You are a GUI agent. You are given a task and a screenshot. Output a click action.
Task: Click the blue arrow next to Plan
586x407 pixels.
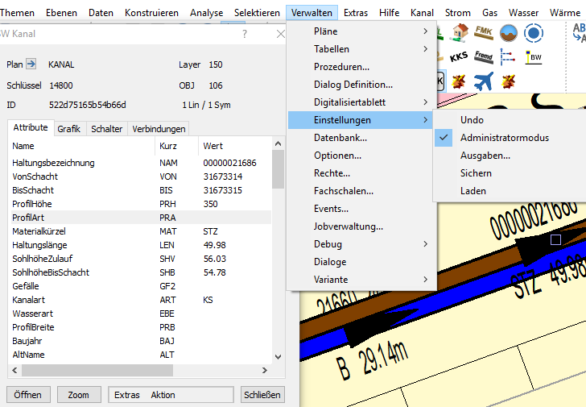coord(31,64)
